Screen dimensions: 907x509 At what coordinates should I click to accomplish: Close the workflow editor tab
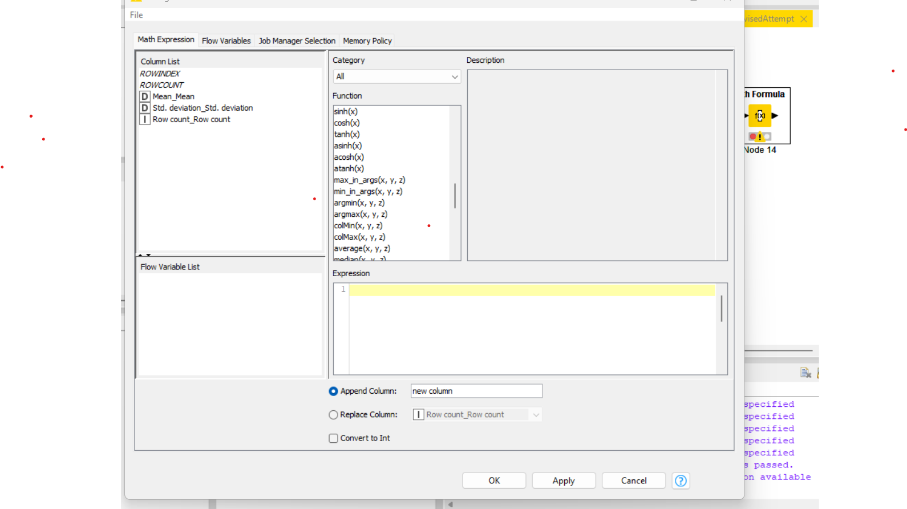pos(804,19)
